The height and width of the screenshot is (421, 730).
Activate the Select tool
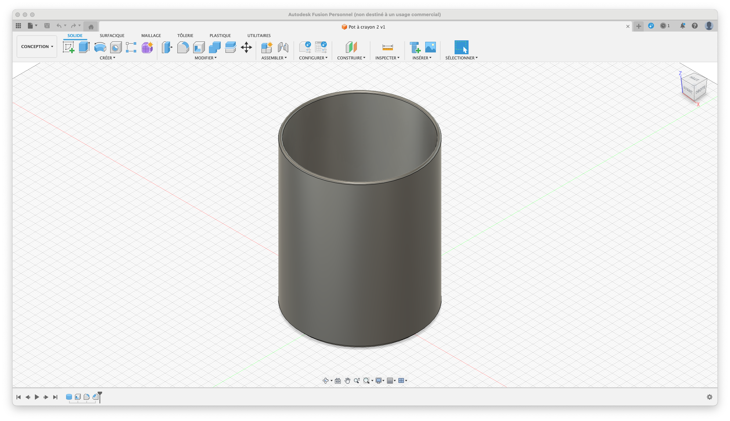[462, 47]
